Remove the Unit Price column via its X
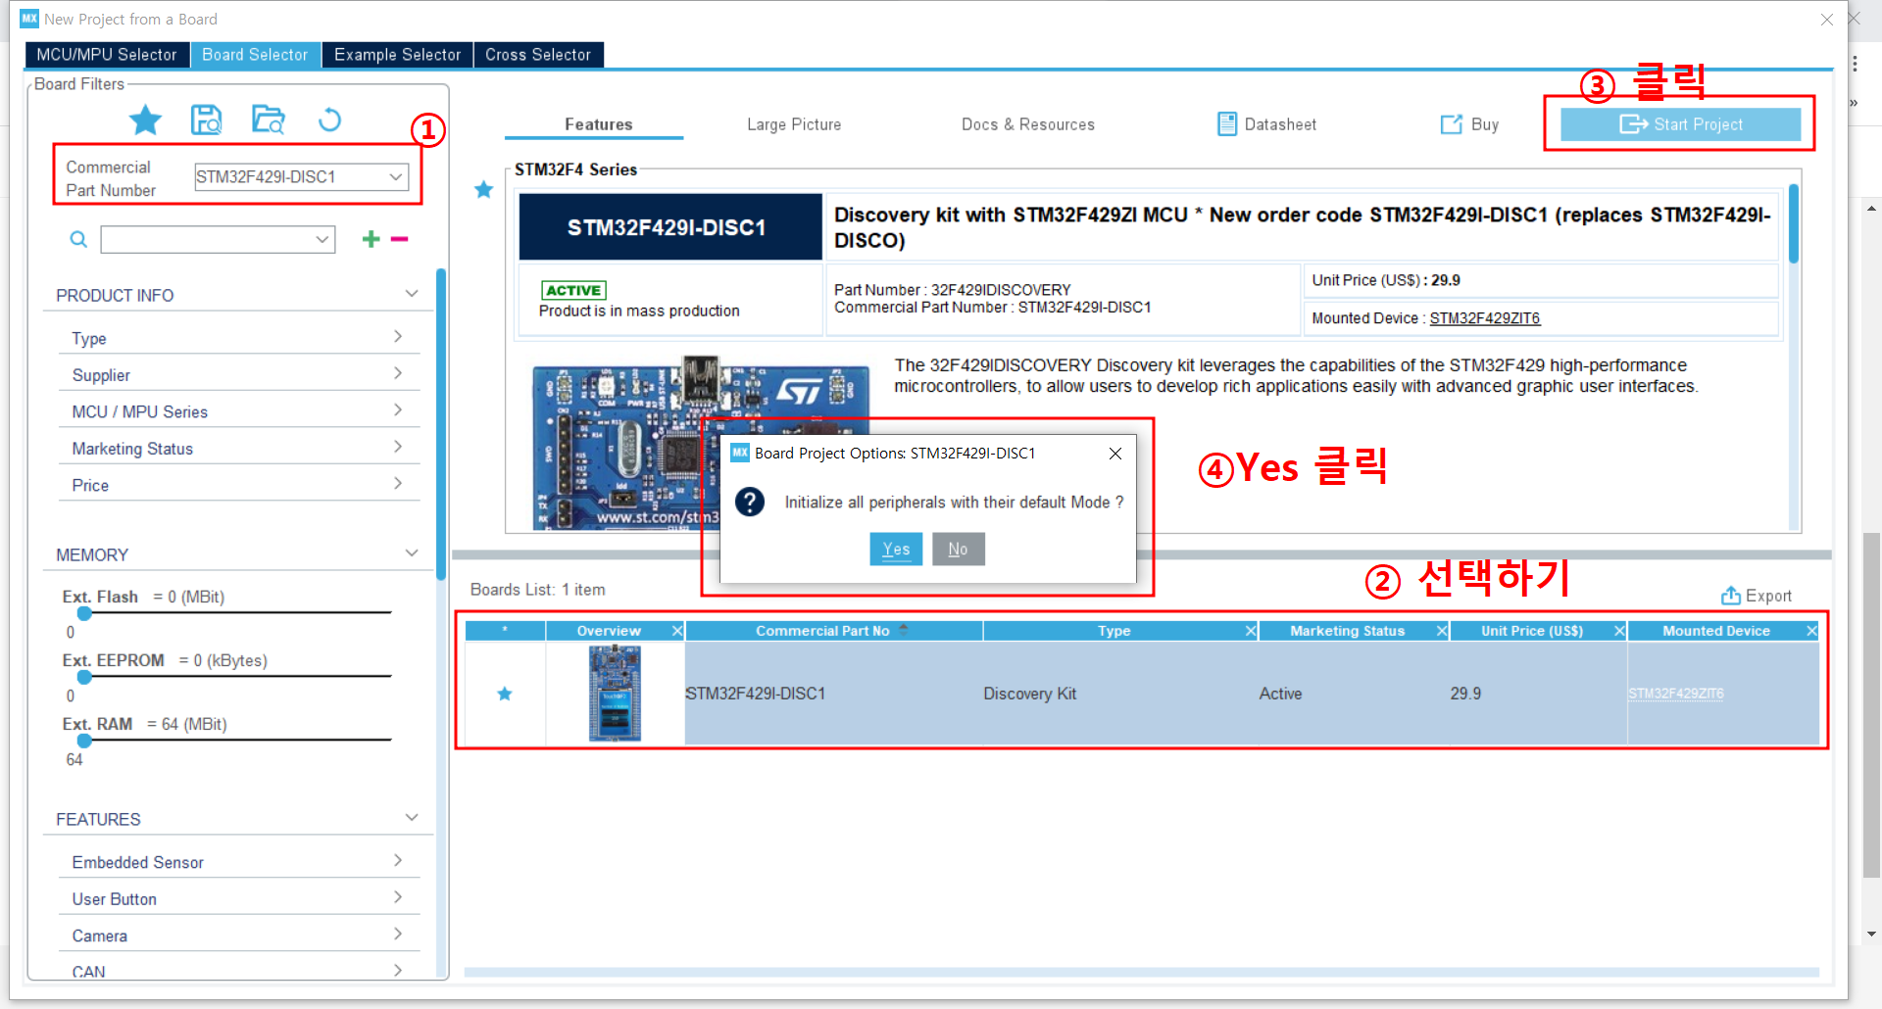The width and height of the screenshot is (1882, 1009). [1619, 631]
